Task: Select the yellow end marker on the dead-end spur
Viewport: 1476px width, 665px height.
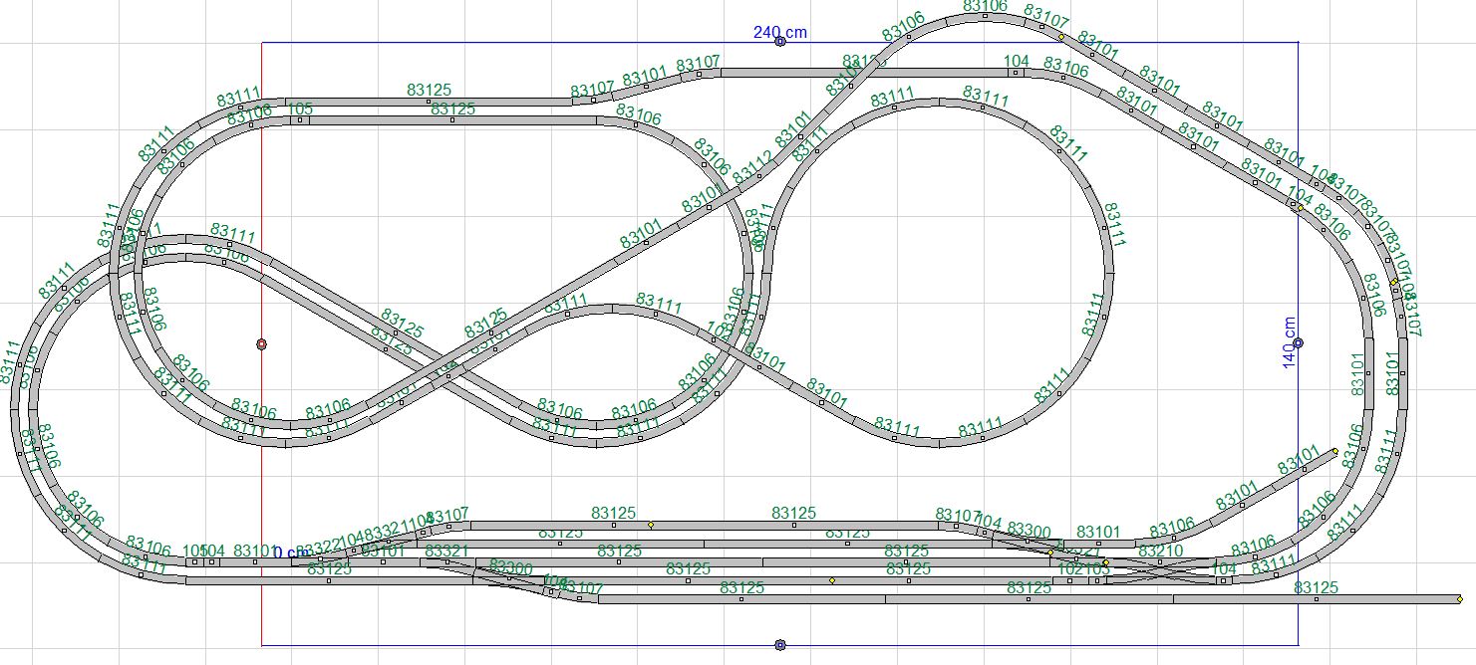Action: point(1334,451)
